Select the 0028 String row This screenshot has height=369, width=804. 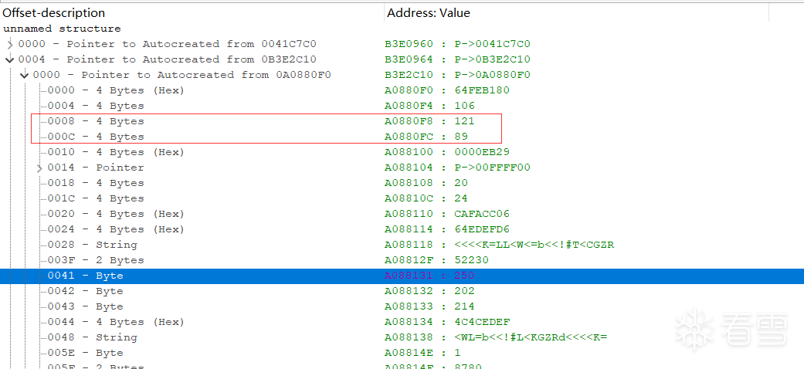click(x=92, y=245)
